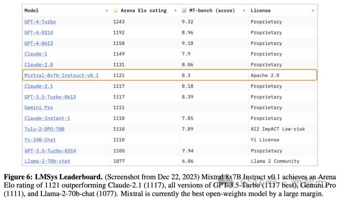Select the MT-bench score 8.96
Image resolution: width=340 pixels, height=200 pixels.
tap(188, 32)
